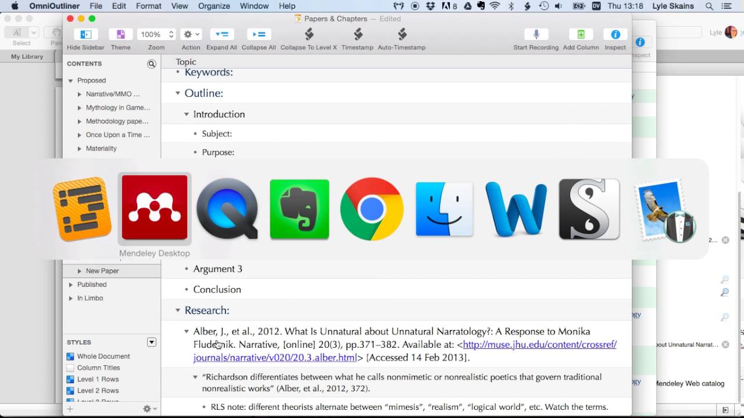
Task: Collapse the Alber, J., et al. citation row
Action: (x=187, y=331)
